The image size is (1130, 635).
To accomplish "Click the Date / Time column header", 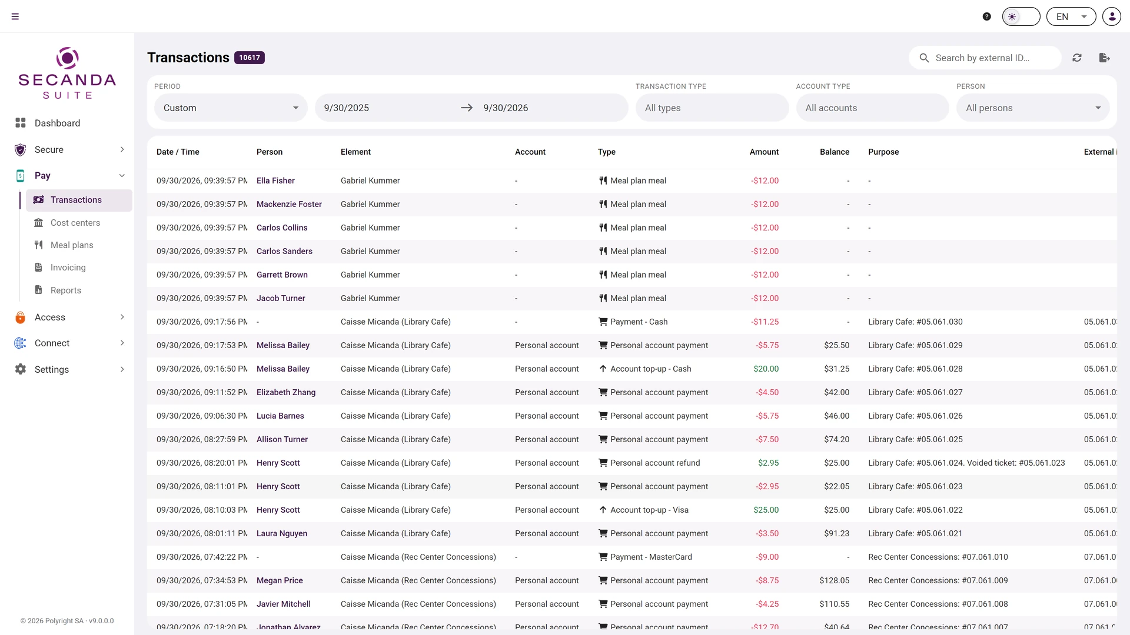I will [x=178, y=152].
